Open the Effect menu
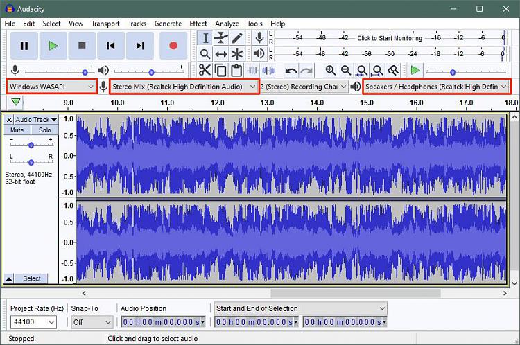Image resolution: width=520 pixels, height=345 pixels. coord(198,24)
